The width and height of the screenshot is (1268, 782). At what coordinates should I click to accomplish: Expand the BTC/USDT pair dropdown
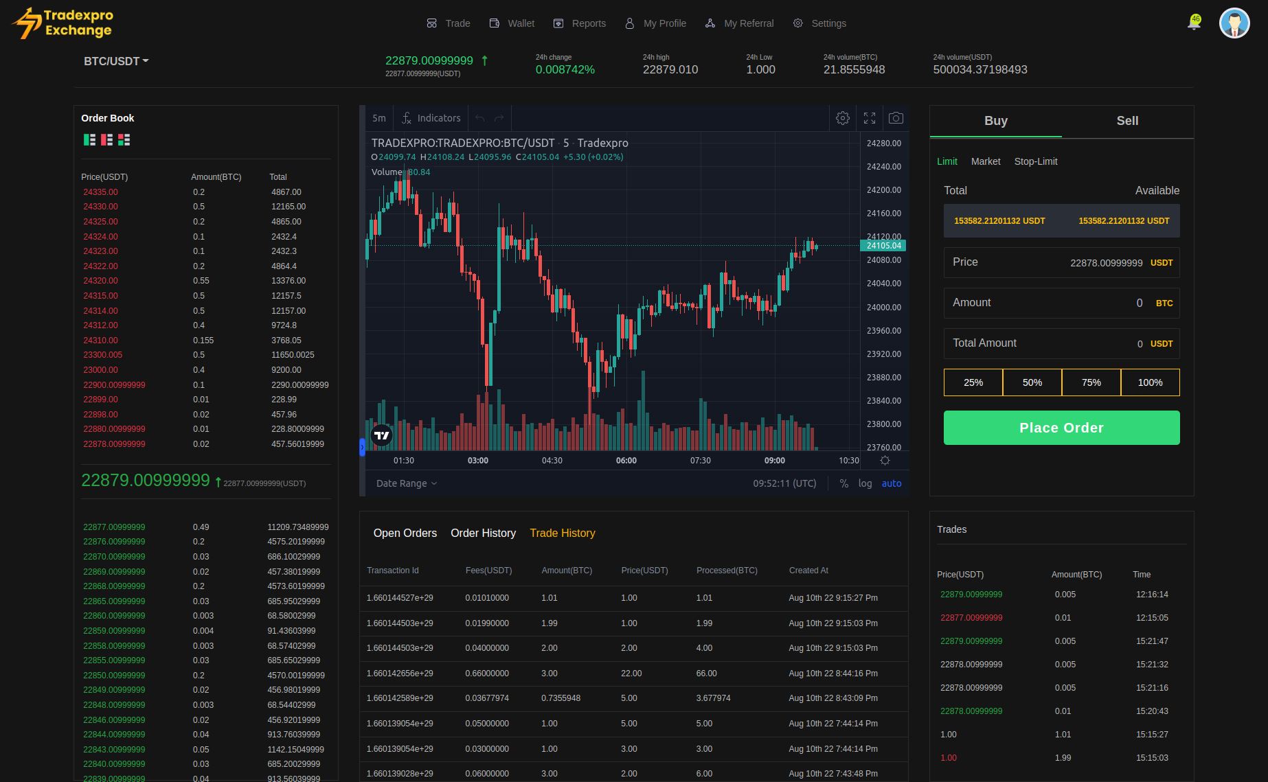(116, 61)
